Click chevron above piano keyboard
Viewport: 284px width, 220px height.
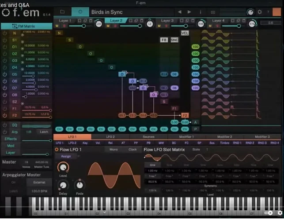coord(105,213)
